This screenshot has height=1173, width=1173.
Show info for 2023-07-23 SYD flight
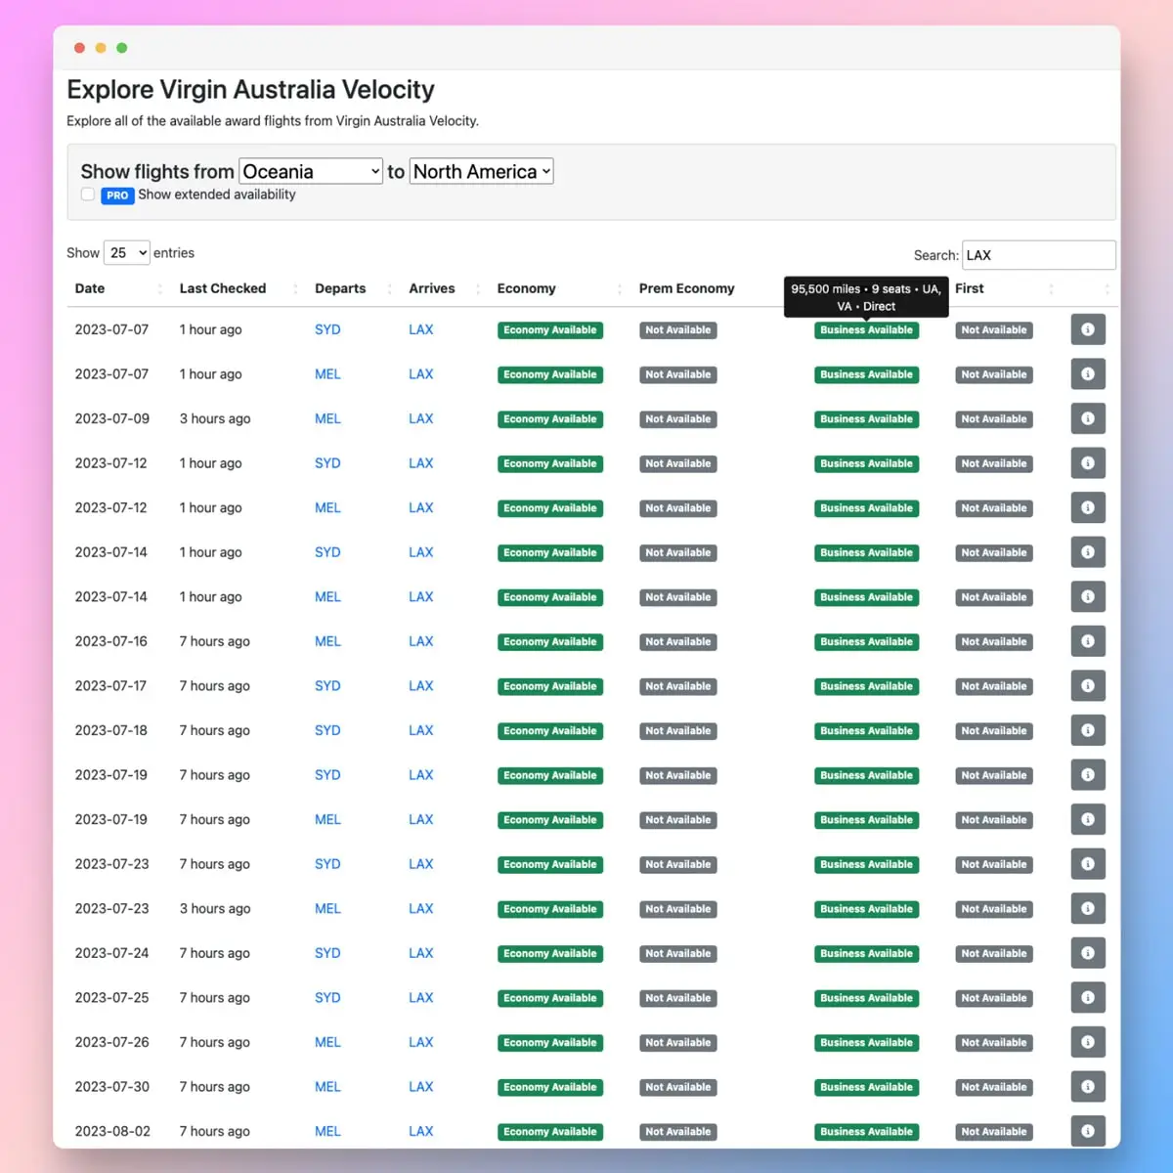1088,864
